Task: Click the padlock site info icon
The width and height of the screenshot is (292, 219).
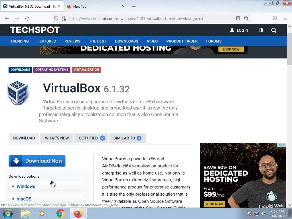Action: coord(64,18)
